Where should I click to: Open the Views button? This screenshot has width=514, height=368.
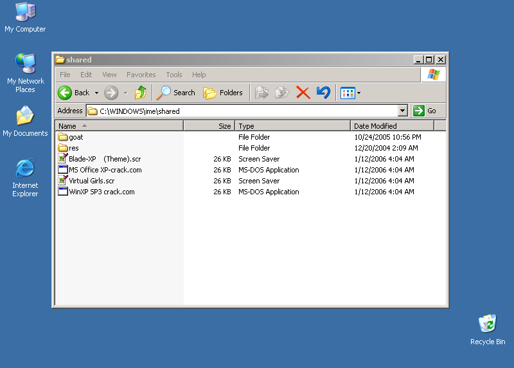click(348, 93)
